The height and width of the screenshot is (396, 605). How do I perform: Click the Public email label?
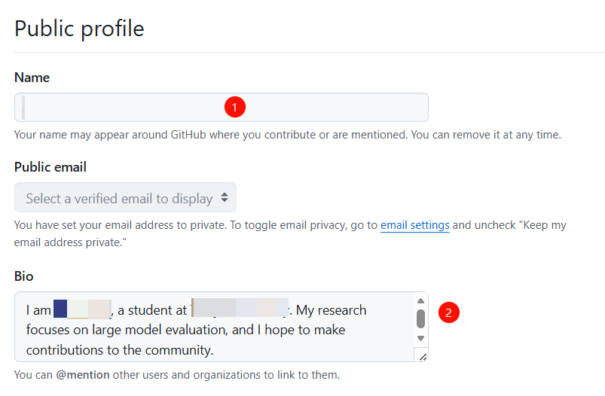pyautogui.click(x=50, y=167)
